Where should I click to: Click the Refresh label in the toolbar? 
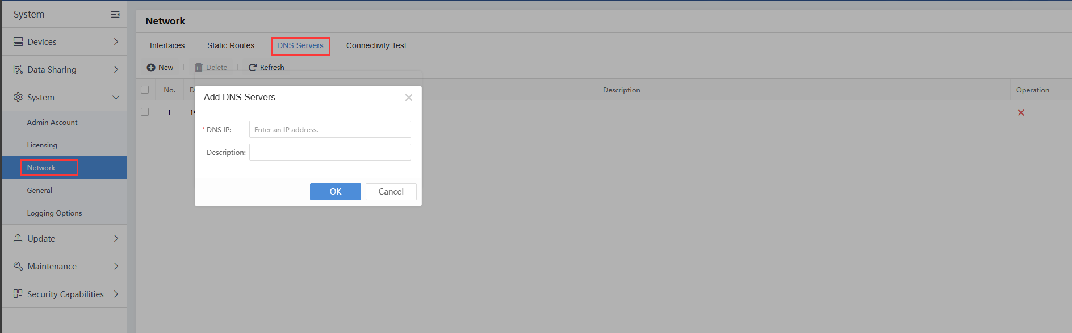272,68
